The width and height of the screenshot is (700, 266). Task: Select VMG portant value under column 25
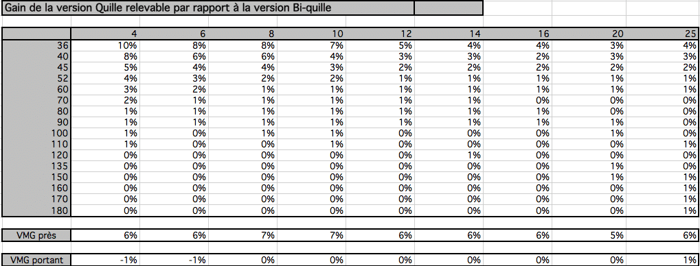click(663, 260)
